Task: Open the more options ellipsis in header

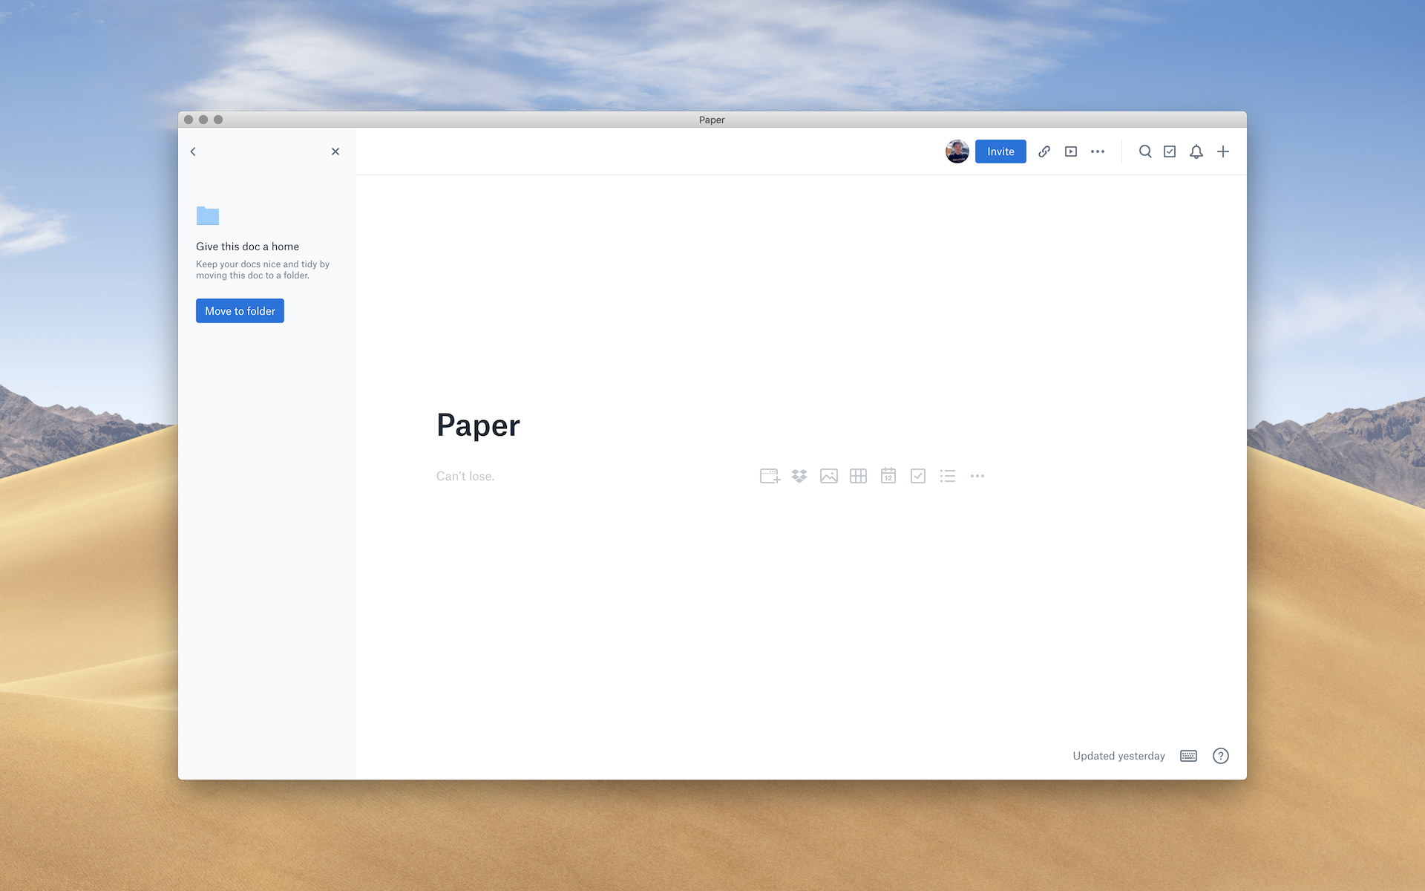Action: pos(1098,151)
